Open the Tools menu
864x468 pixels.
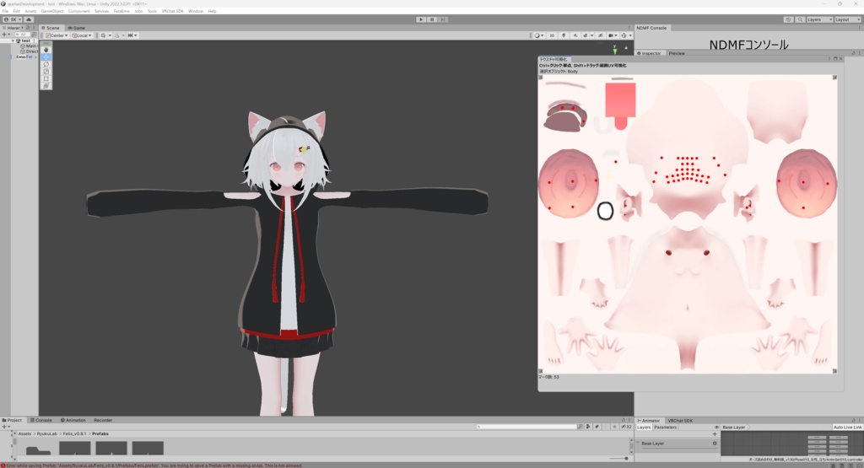tap(152, 11)
